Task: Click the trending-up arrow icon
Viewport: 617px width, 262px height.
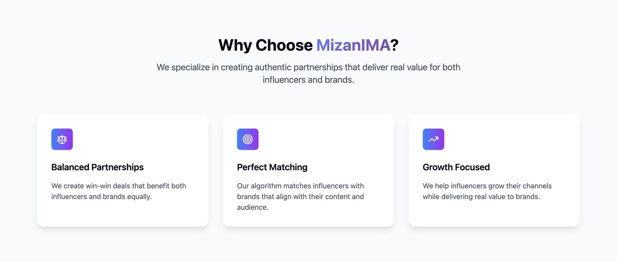Action: tap(434, 139)
